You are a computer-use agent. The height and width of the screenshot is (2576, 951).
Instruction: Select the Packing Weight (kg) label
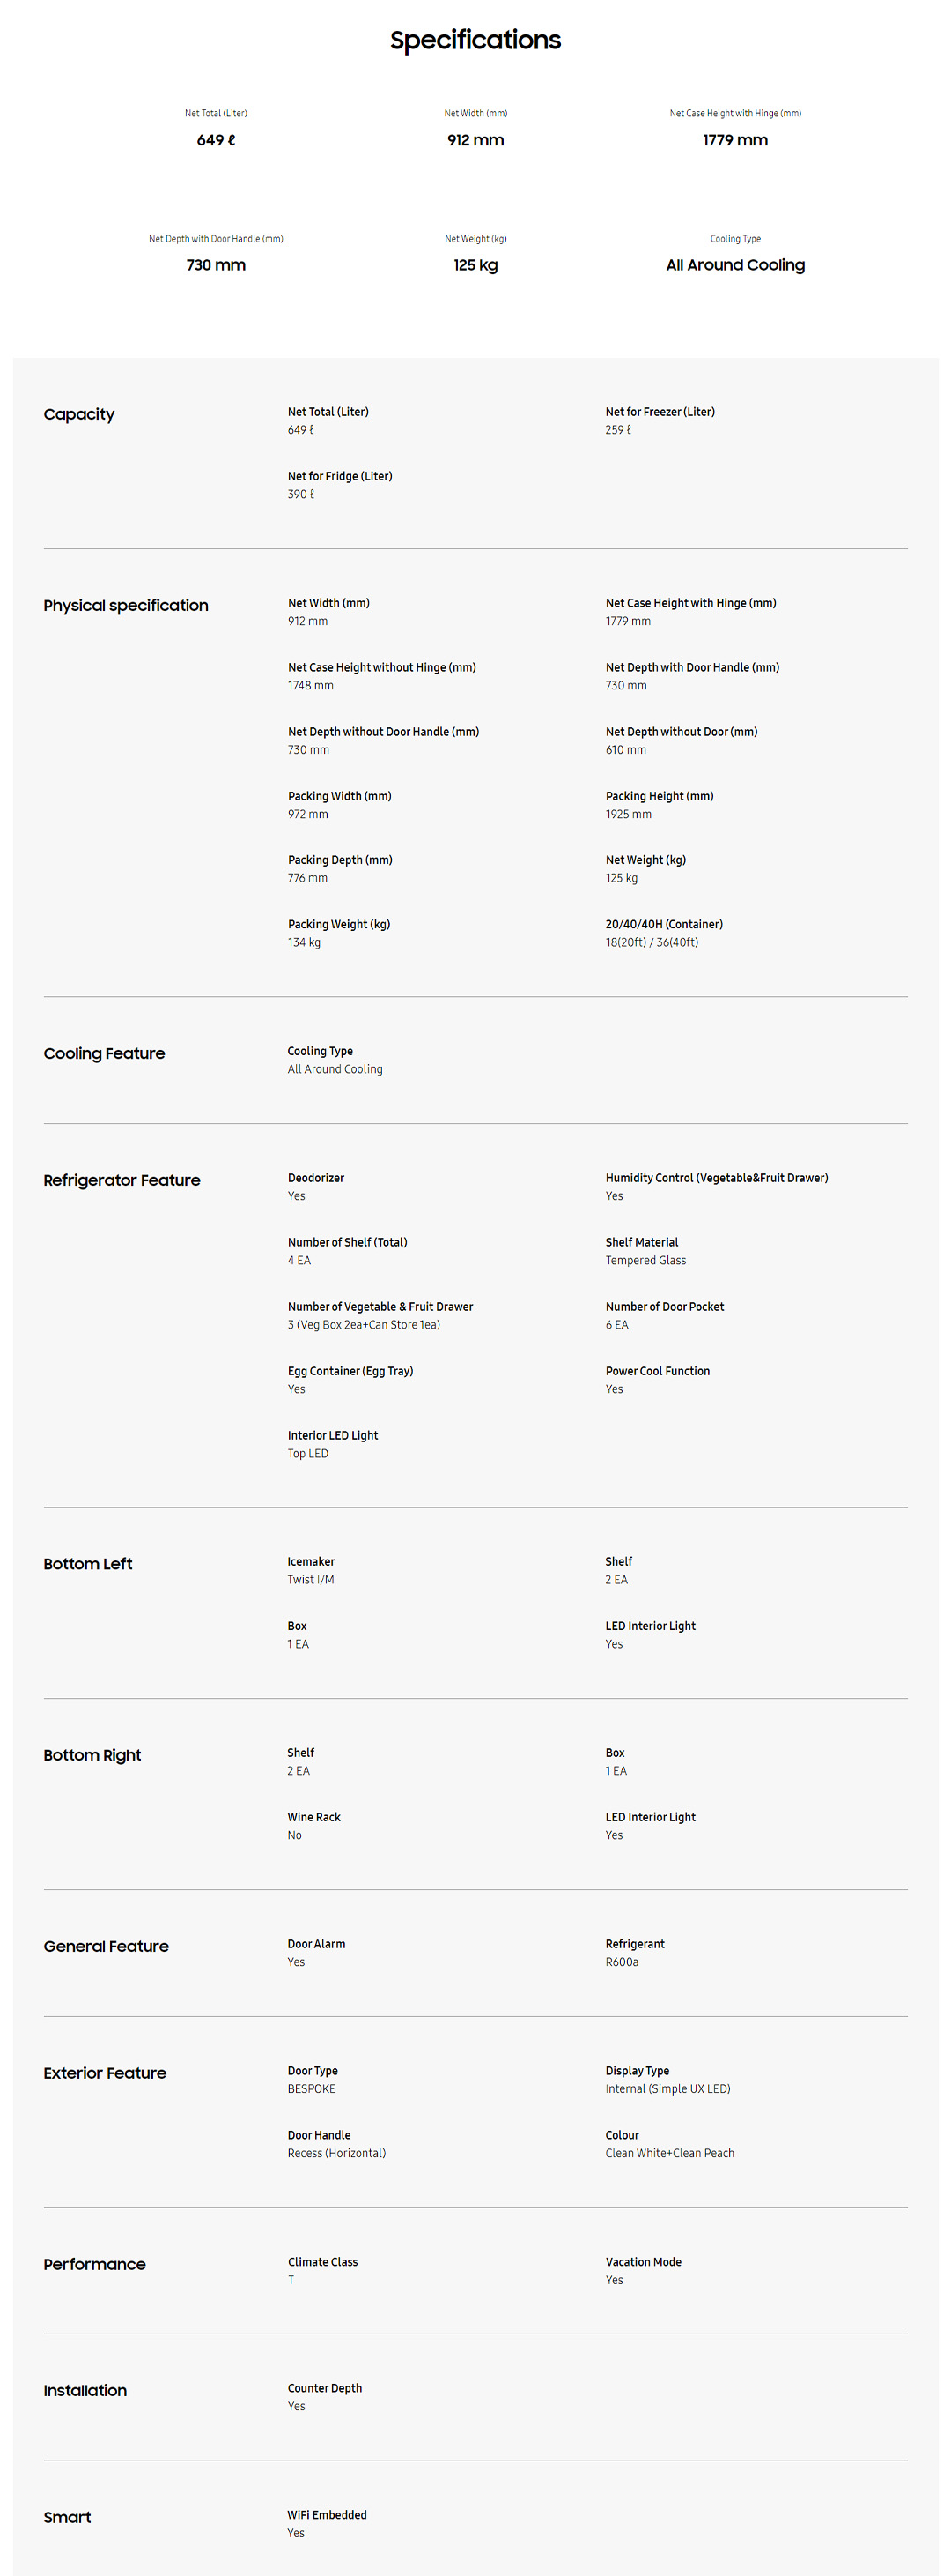(339, 924)
